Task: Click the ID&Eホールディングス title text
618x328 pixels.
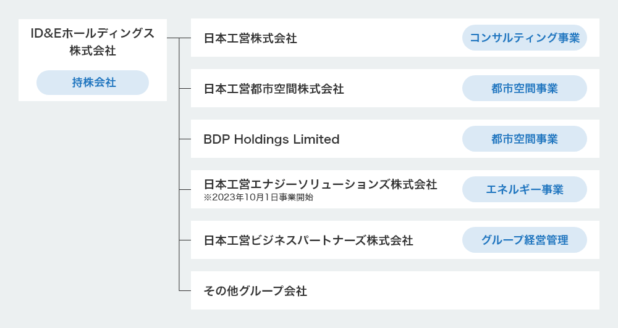Action: click(93, 33)
